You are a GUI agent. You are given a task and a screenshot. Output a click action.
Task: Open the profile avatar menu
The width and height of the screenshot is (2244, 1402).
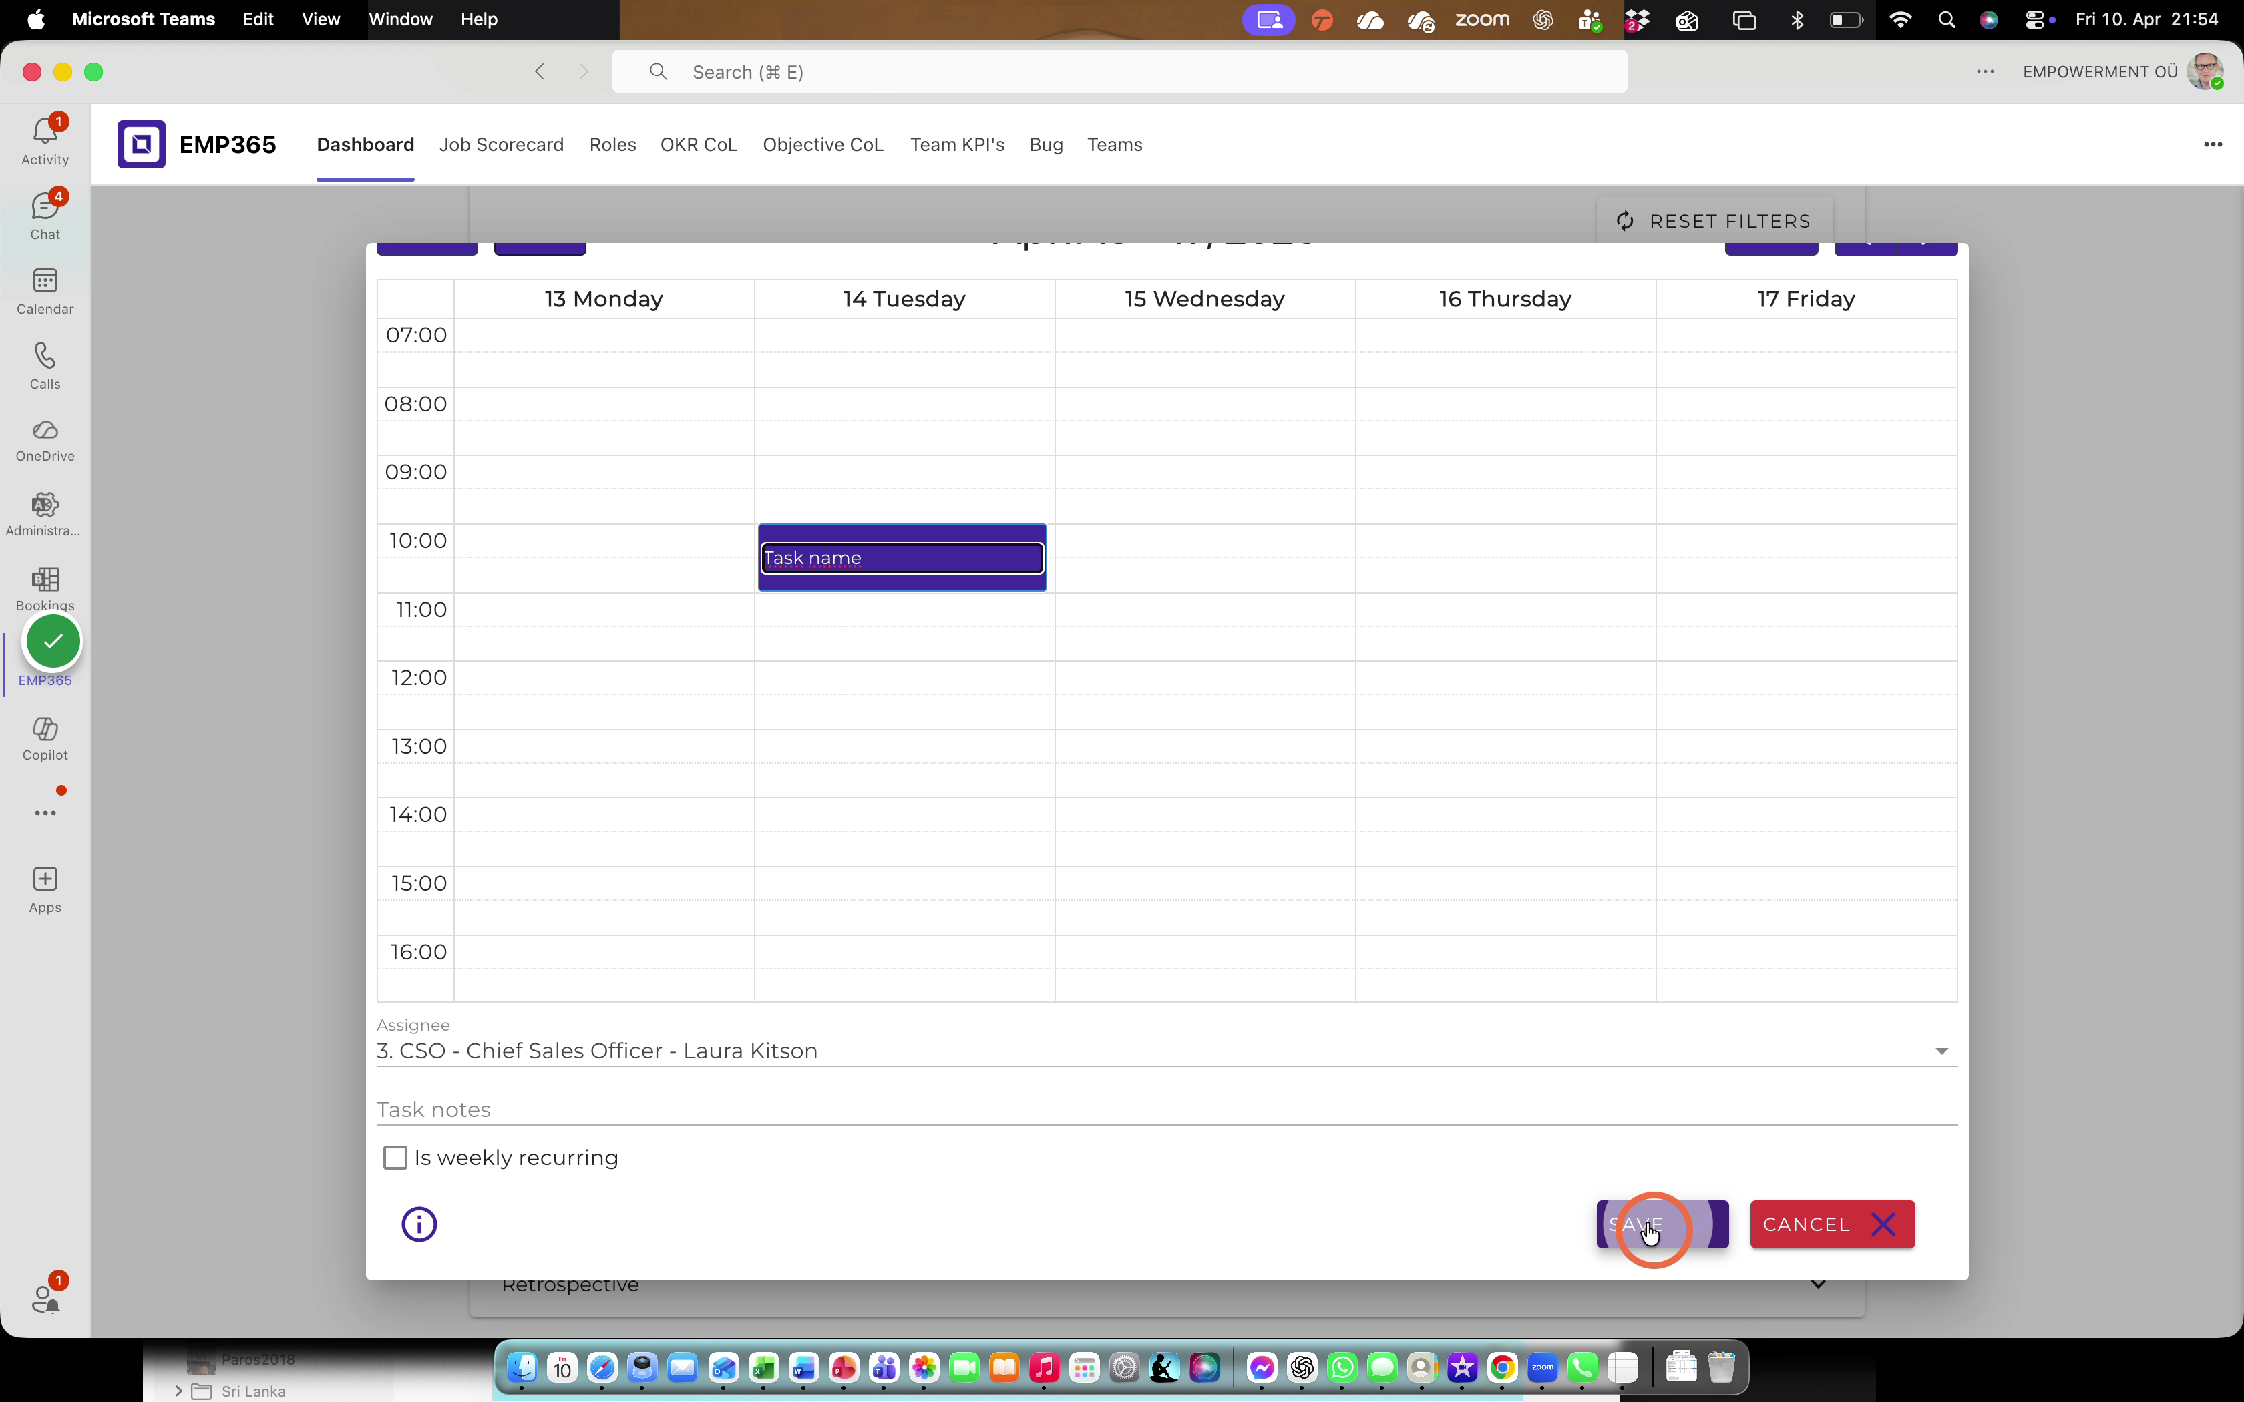[2205, 71]
